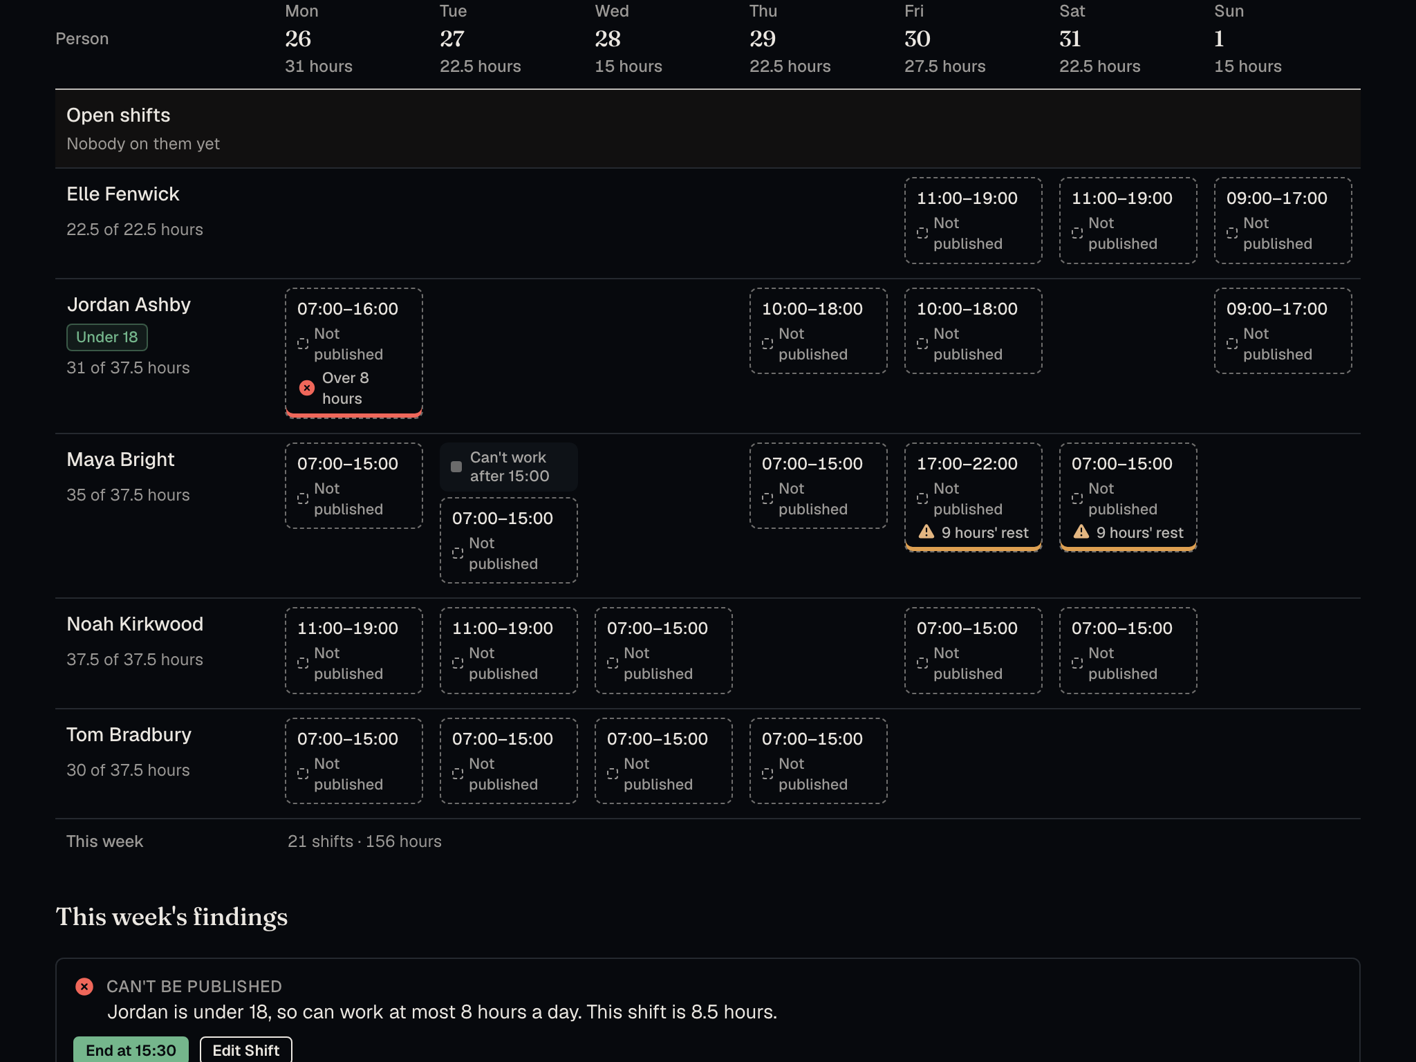1416x1062 pixels.
Task: Select Maya Bright's Friday 17:00–22:00 shift card
Action: [x=973, y=496]
